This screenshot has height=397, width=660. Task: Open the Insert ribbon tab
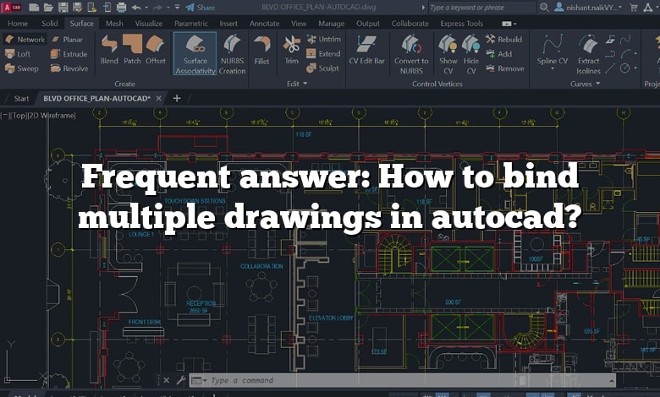click(228, 24)
